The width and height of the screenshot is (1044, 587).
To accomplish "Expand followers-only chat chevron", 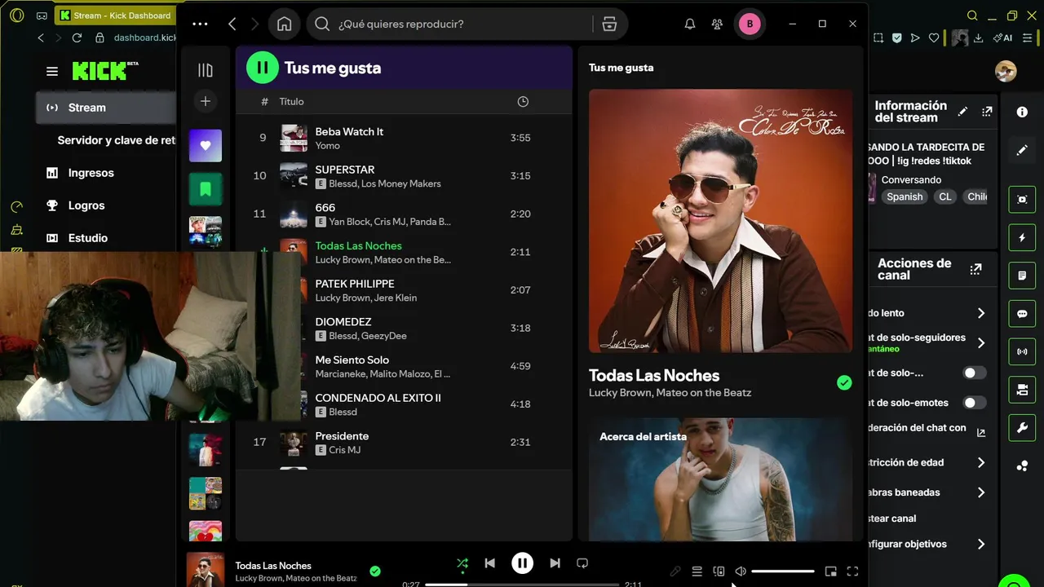I will [981, 343].
